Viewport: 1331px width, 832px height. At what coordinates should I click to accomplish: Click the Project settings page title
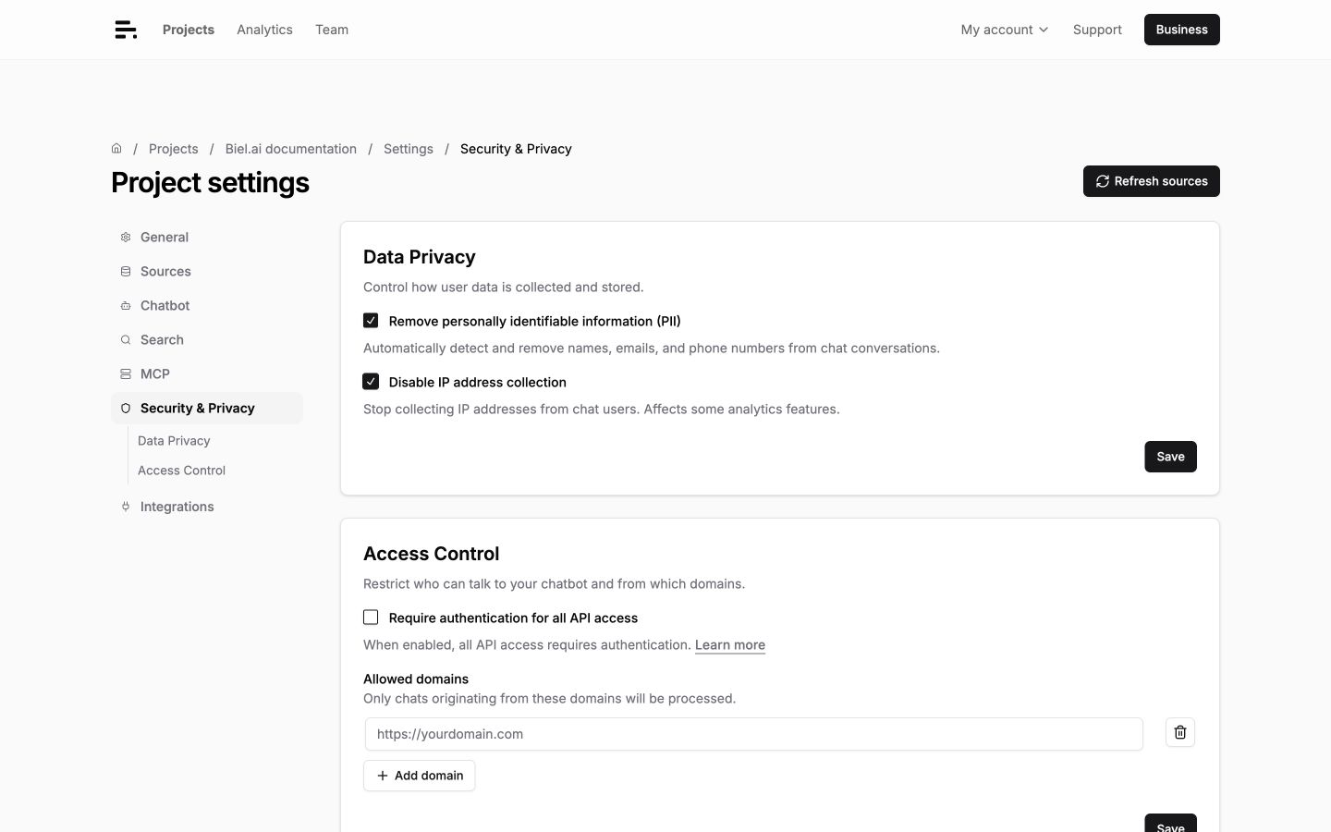[210, 183]
